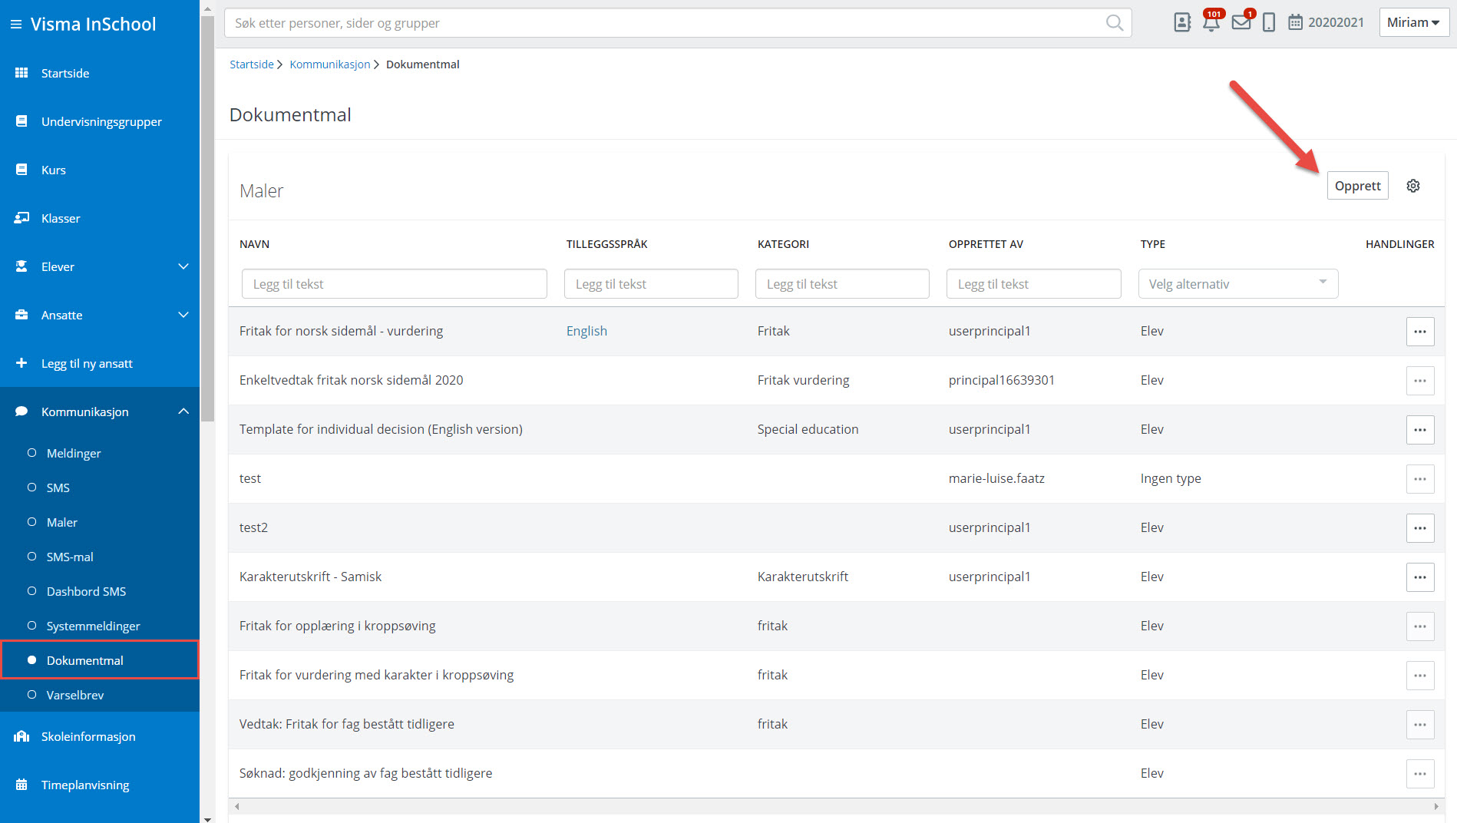Click the mobile phone icon in header
The image size is (1457, 823).
coord(1269,22)
